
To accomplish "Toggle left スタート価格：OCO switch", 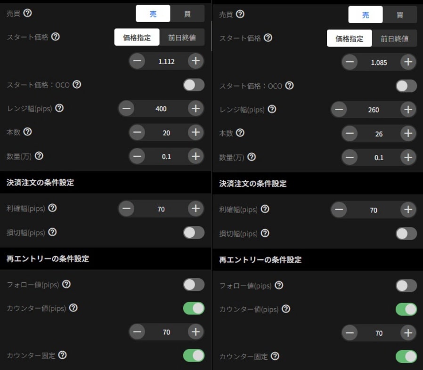I will coord(194,85).
